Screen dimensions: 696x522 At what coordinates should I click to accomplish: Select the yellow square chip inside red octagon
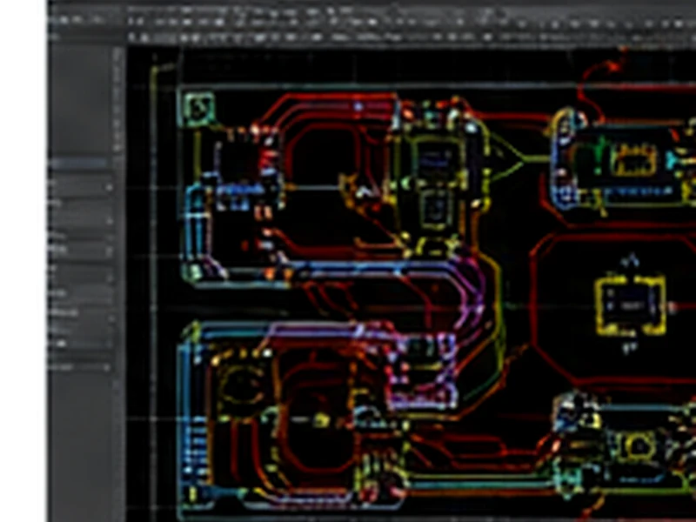630,305
